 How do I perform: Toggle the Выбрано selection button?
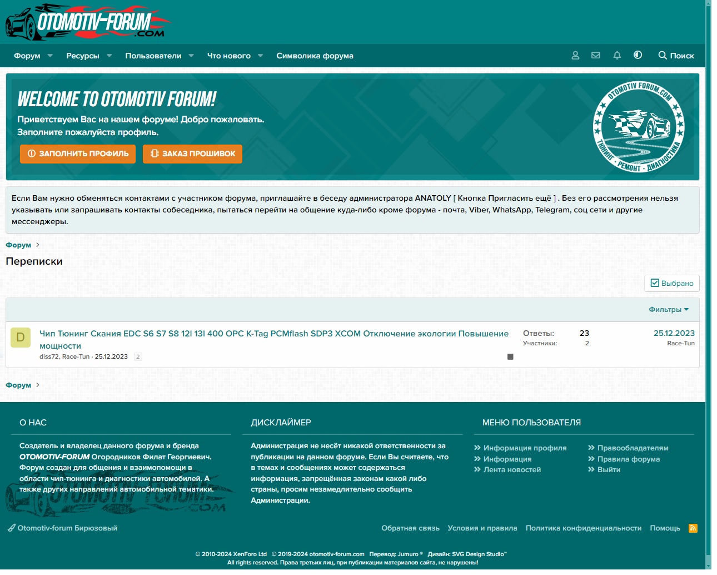(671, 283)
